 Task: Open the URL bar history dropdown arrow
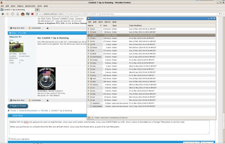(x=219, y=14)
